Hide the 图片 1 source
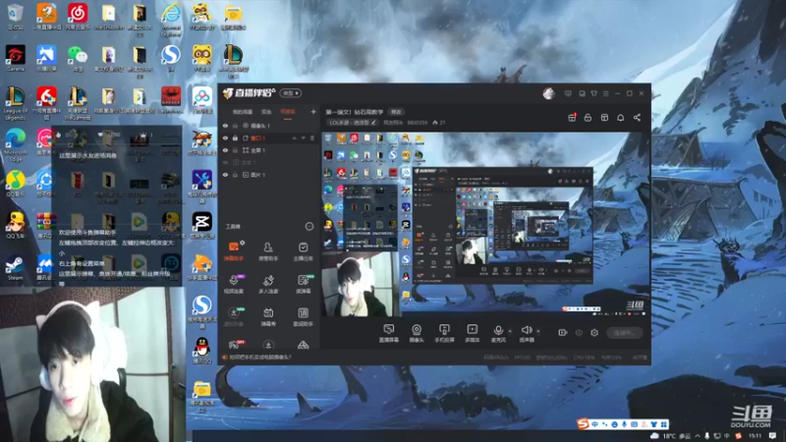Viewport: 786px width, 442px height. [x=226, y=175]
